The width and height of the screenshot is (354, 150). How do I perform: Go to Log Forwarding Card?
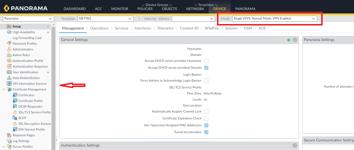point(27,38)
